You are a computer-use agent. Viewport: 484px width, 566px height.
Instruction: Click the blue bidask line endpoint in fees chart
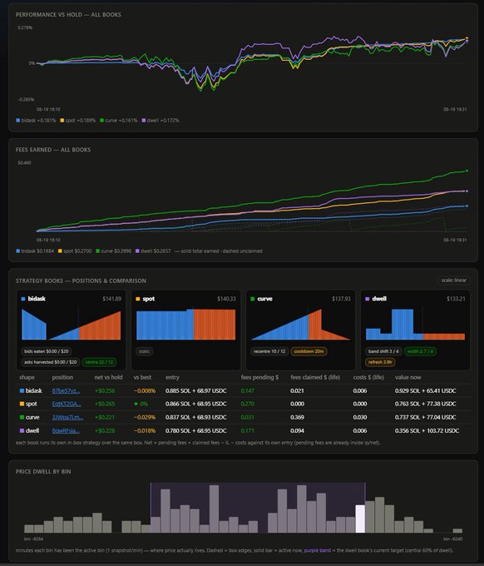click(x=467, y=206)
